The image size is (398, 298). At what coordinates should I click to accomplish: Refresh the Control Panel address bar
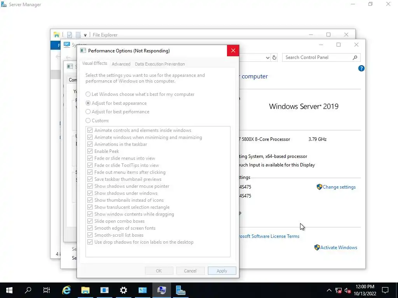click(274, 57)
